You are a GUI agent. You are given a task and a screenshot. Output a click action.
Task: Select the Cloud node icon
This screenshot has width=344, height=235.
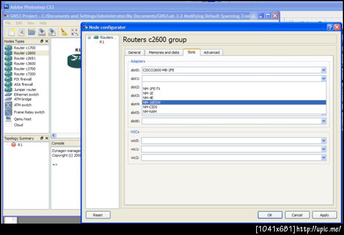9,125
